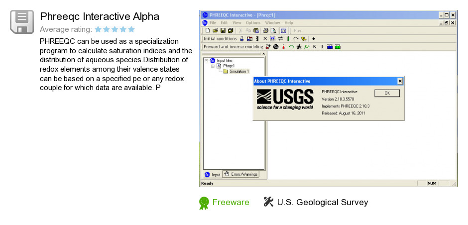Click the Mix red flask-plus icon
The height and width of the screenshot is (225, 468).
coord(268,47)
